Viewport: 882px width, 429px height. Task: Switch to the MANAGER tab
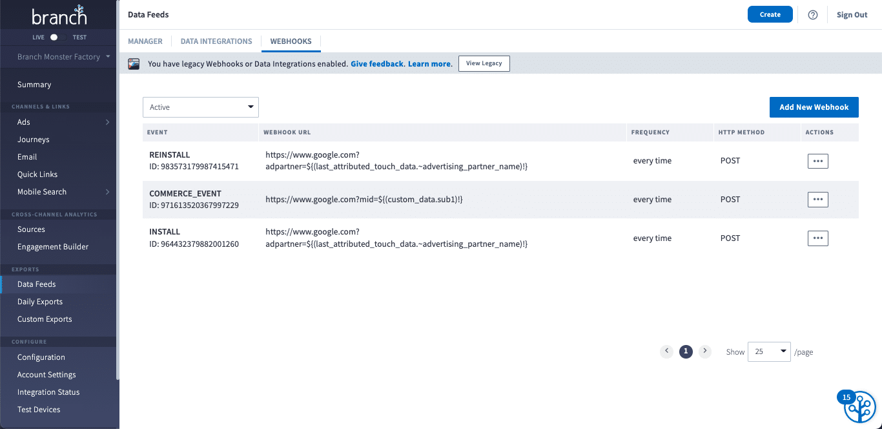coord(145,41)
